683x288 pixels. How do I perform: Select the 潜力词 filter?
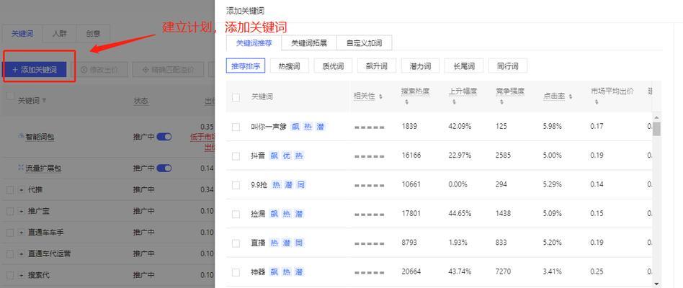click(x=420, y=66)
